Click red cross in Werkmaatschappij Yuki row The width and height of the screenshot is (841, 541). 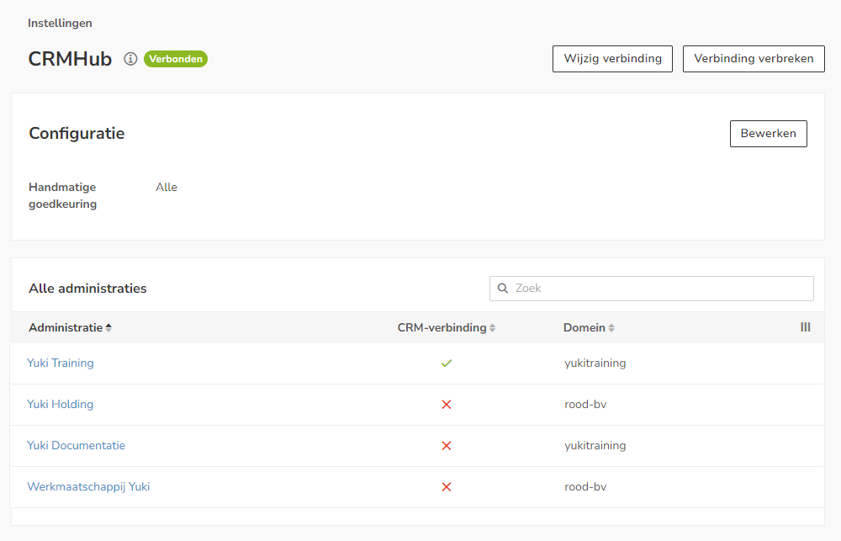pos(447,487)
